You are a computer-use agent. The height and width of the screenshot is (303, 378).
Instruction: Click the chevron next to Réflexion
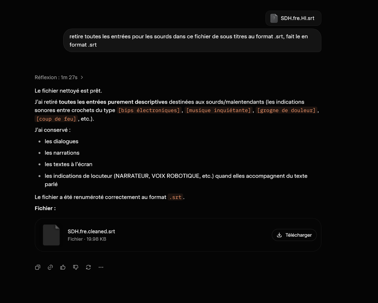(x=82, y=77)
